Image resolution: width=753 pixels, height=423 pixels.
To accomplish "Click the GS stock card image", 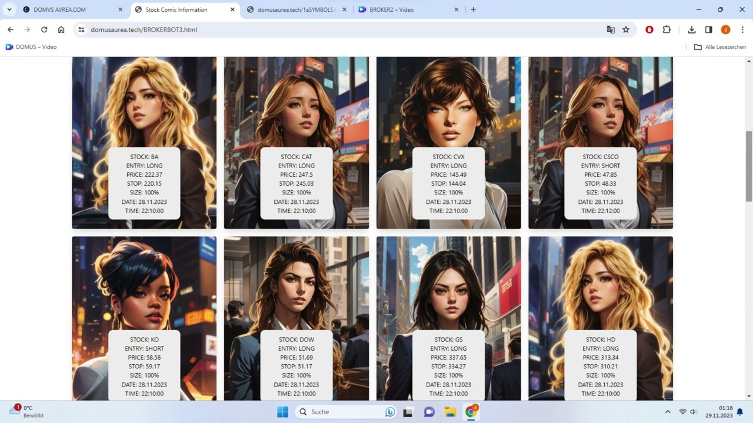I will point(448,318).
